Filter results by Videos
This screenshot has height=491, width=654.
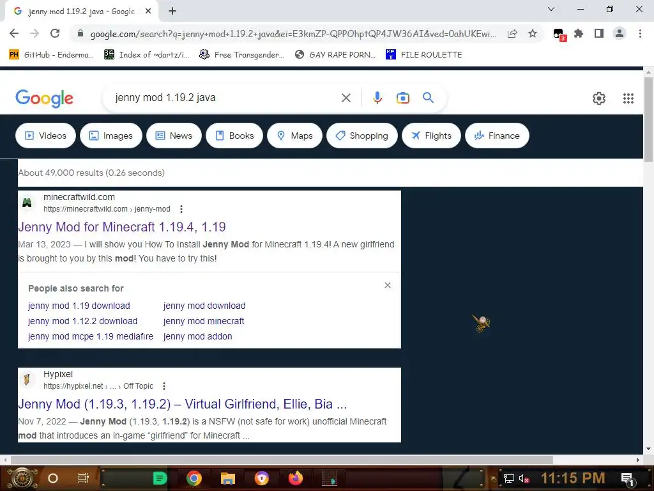click(x=45, y=136)
